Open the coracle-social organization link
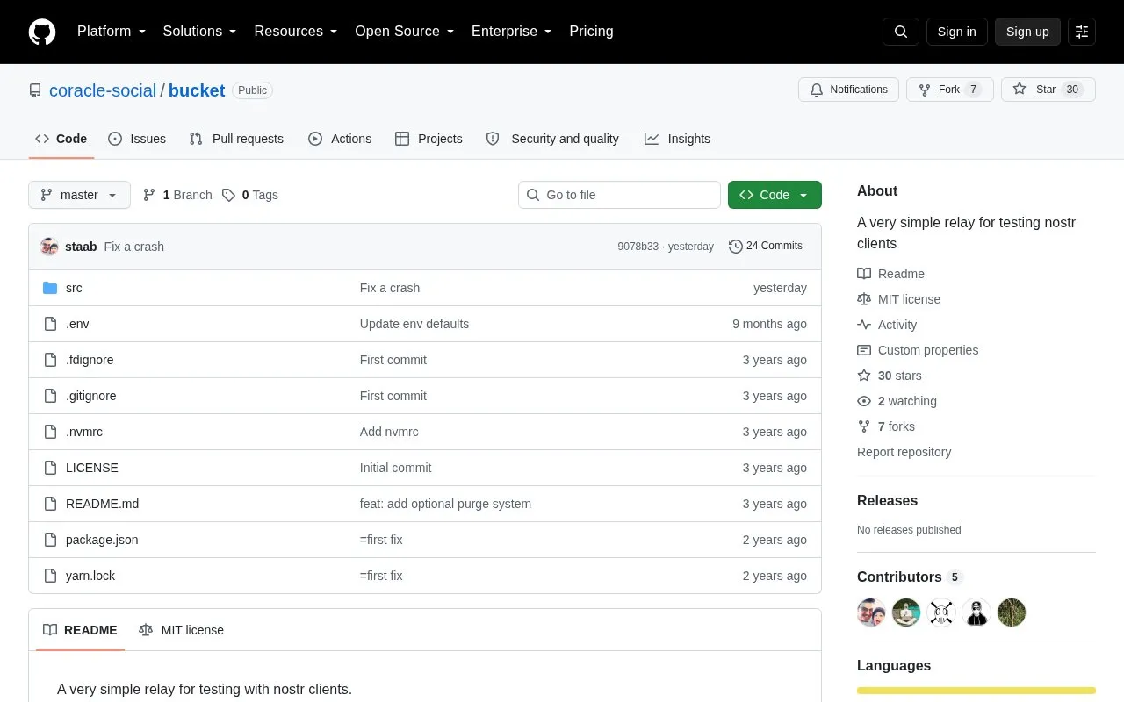Viewport: 1124px width, 702px height. coord(103,90)
